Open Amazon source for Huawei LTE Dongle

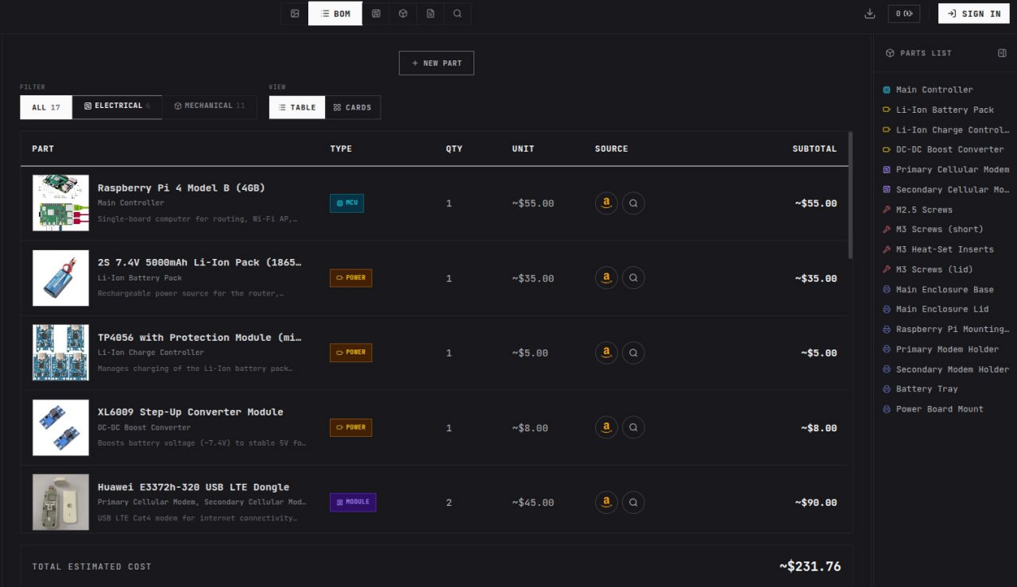point(606,502)
